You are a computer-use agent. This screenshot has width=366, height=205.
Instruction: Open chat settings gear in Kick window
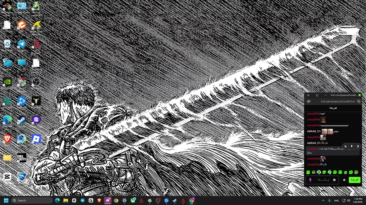(344, 180)
